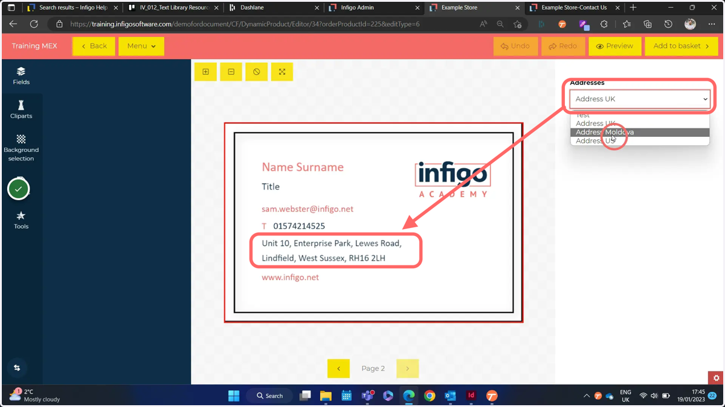The height and width of the screenshot is (407, 725).
Task: Switch to Example Store-Contact Us tab
Action: [x=574, y=8]
